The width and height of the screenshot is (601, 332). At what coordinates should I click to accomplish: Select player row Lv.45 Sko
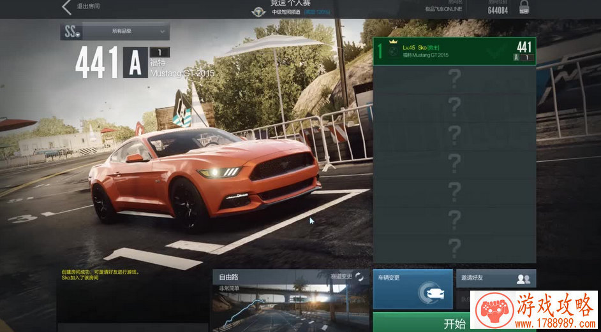click(454, 52)
